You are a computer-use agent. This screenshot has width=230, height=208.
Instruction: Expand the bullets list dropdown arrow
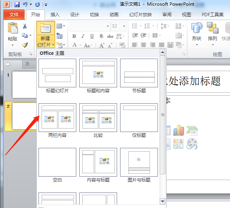140,26
